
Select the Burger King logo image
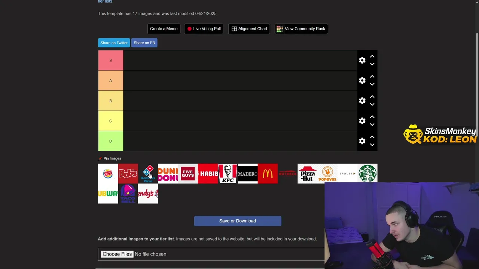[108, 174]
